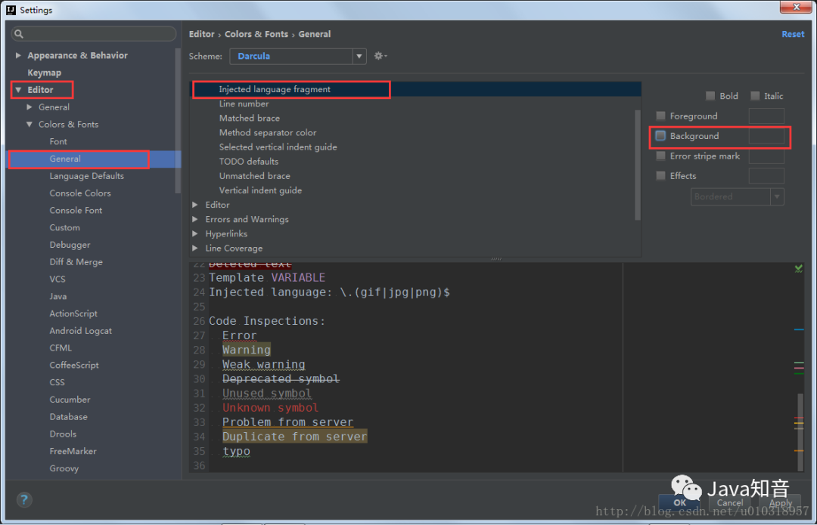Image resolution: width=817 pixels, height=525 pixels.
Task: Click the Duplicate from server sample
Action: click(294, 437)
